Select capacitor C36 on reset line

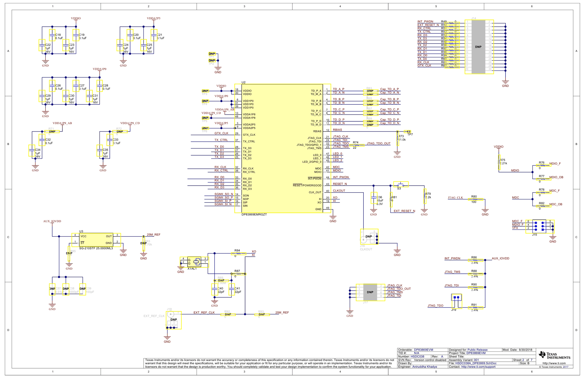point(374,198)
